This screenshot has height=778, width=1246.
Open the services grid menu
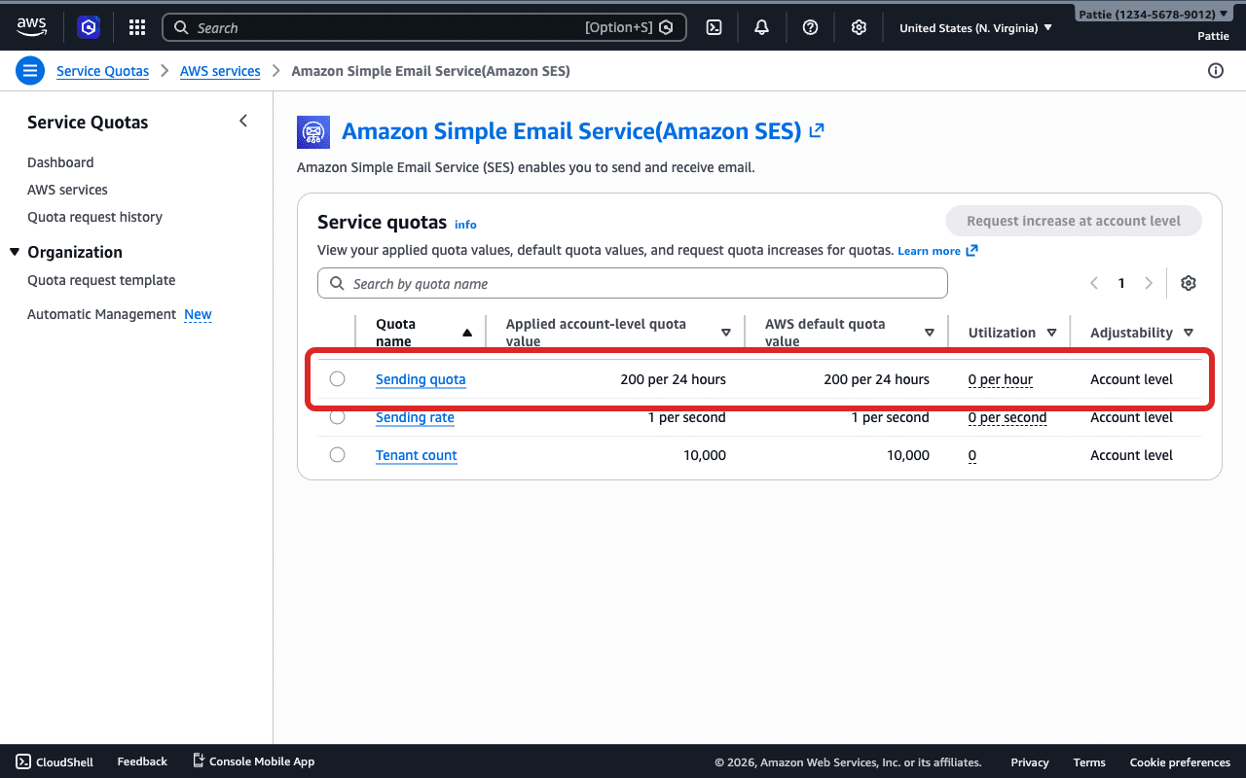(x=137, y=27)
